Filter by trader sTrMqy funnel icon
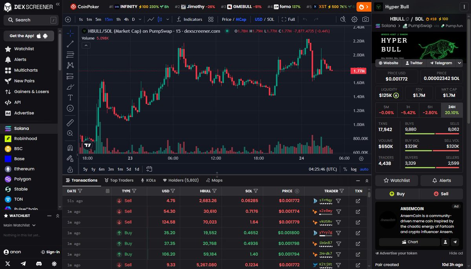 point(338,201)
